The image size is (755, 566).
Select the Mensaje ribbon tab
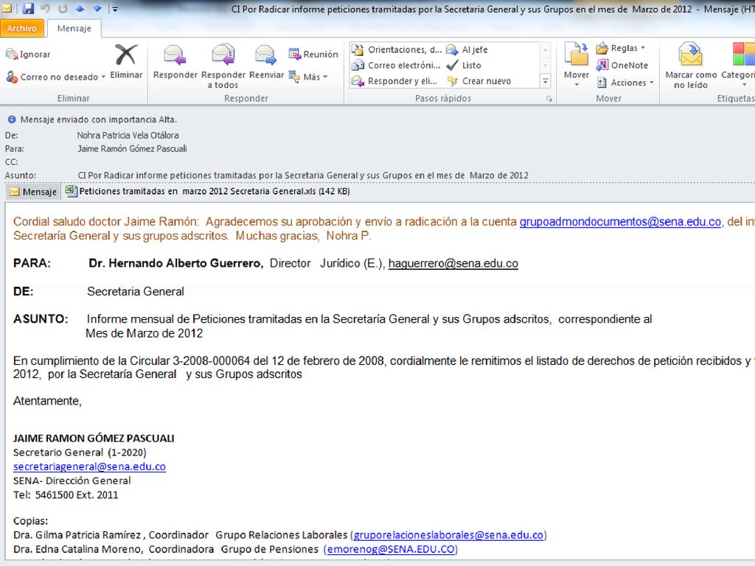(x=74, y=29)
